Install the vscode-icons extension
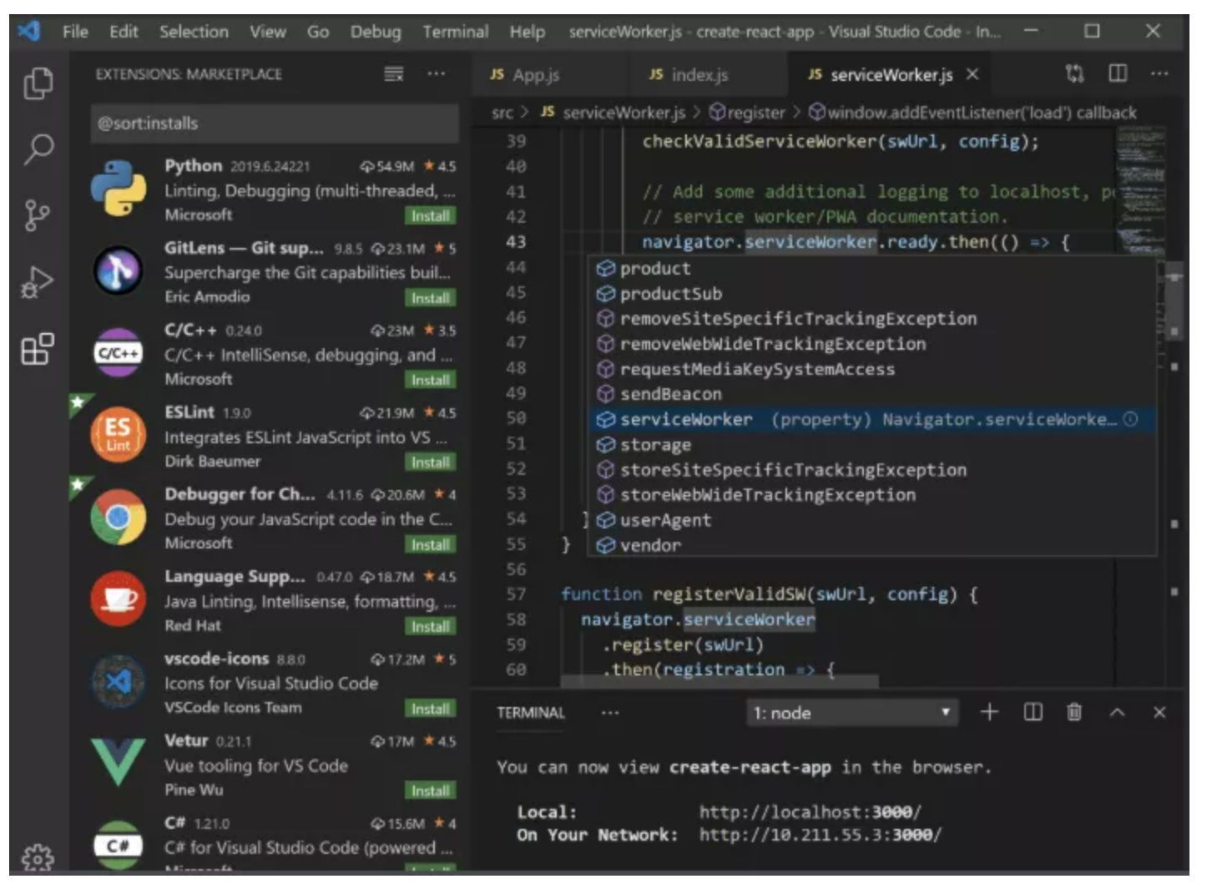The width and height of the screenshot is (1207, 889). point(430,709)
